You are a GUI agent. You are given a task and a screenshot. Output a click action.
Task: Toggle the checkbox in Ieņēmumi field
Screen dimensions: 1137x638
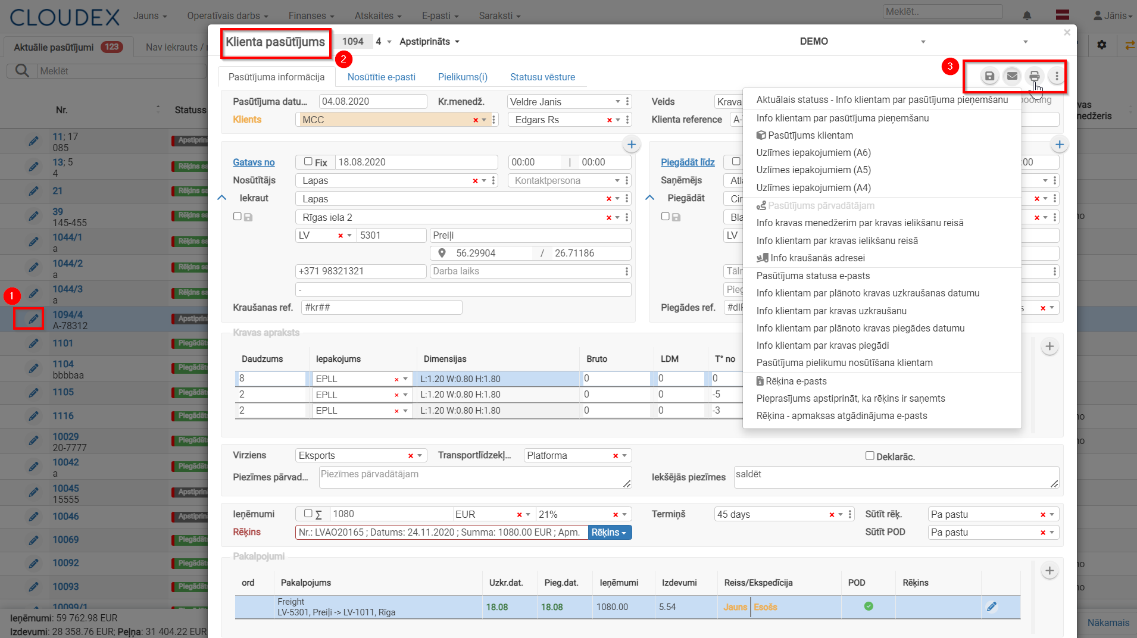point(308,514)
